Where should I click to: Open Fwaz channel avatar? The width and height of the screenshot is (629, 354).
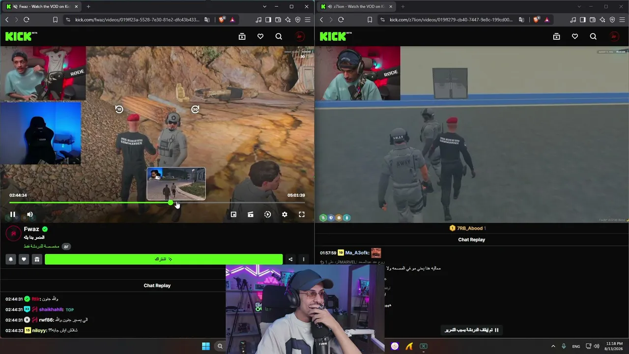13,234
